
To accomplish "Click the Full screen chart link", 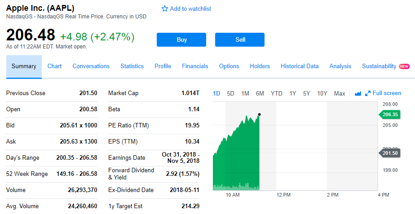I will tap(387, 93).
